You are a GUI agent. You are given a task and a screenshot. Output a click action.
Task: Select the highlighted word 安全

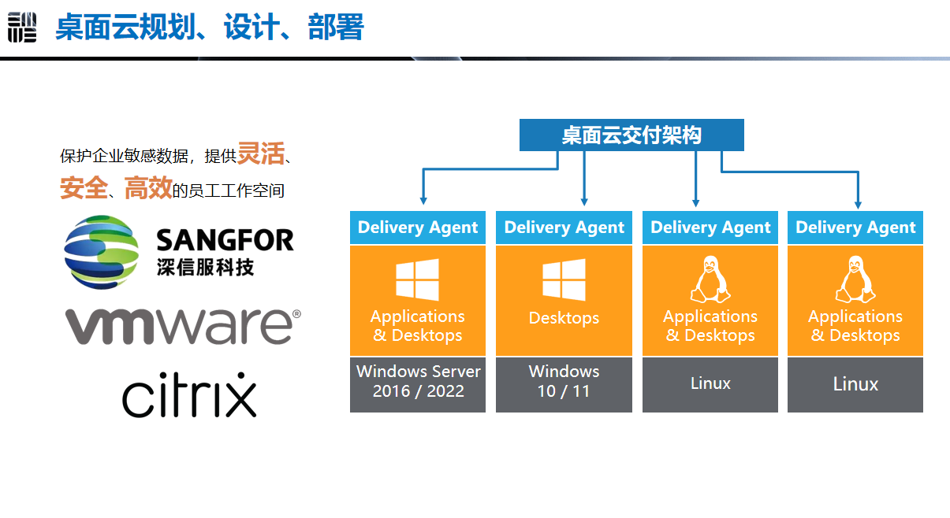[x=83, y=188]
